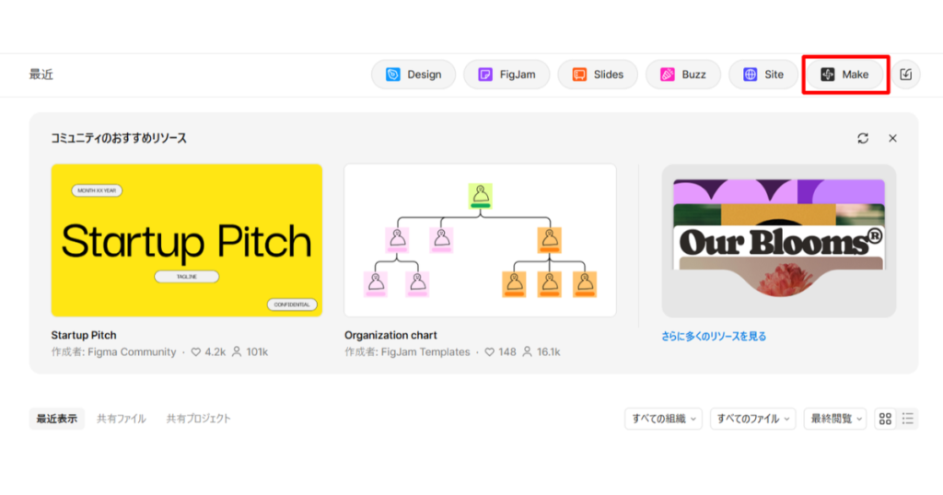Click the user icon showing 16.1k

pos(528,351)
